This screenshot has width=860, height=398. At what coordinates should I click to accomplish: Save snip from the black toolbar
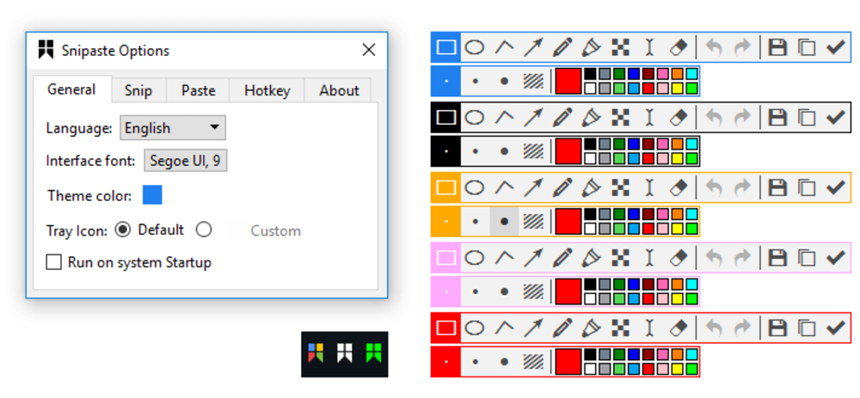click(x=777, y=118)
